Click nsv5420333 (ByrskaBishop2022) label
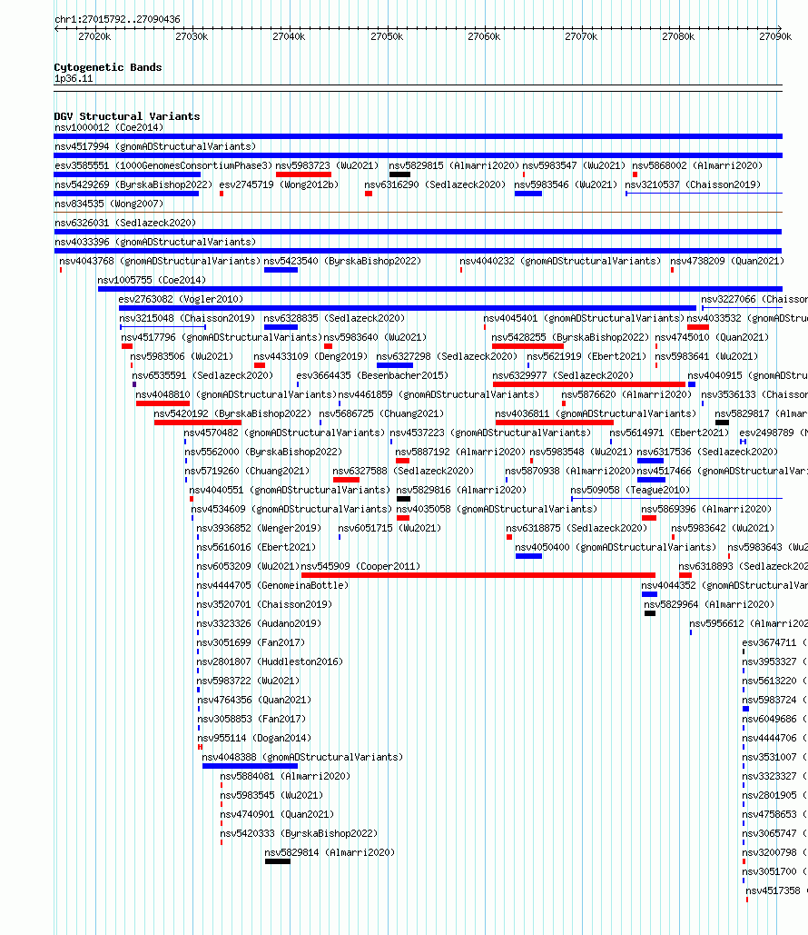 click(x=299, y=833)
